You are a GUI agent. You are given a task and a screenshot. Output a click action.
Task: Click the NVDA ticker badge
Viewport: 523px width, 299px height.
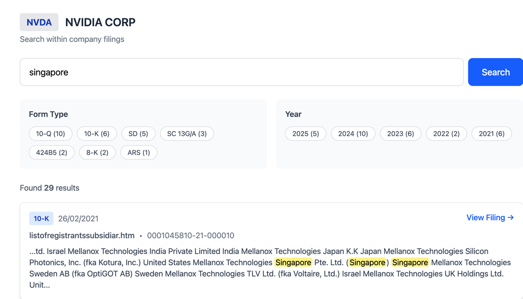click(x=39, y=22)
